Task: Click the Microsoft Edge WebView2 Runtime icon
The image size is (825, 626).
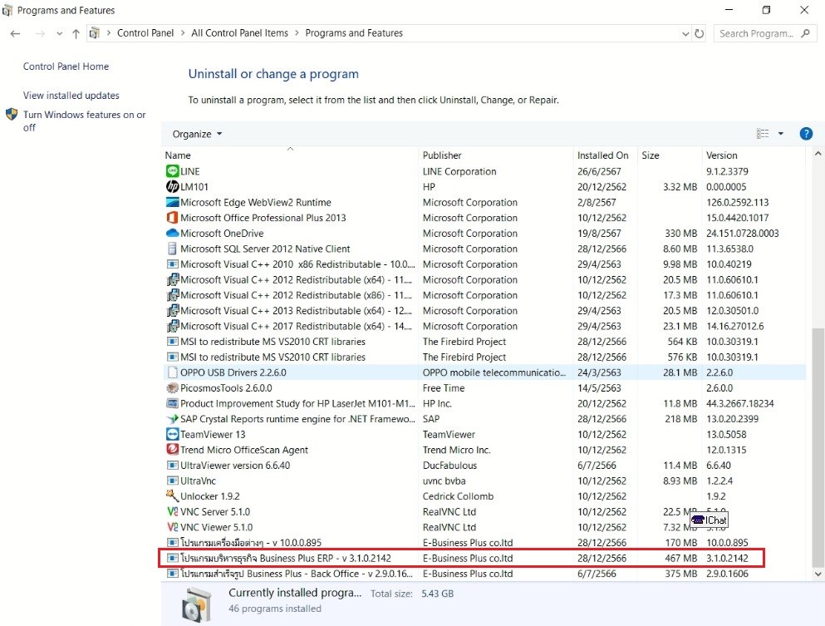Action: (172, 202)
